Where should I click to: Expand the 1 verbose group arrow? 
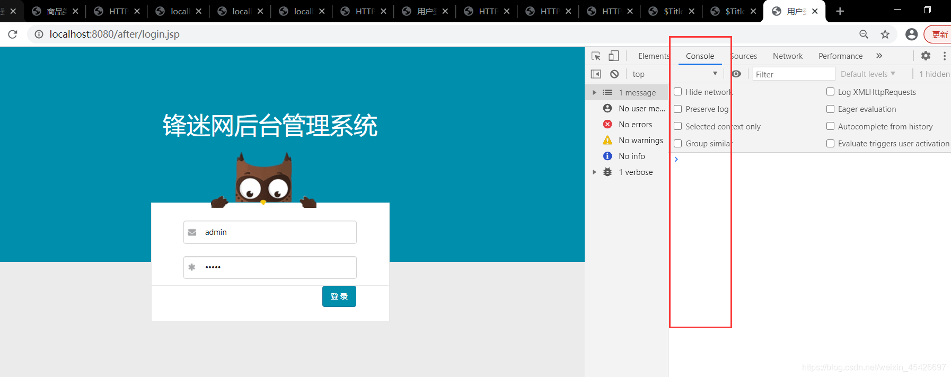click(594, 172)
